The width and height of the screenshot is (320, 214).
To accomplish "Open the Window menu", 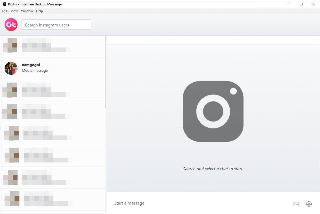I will click(27, 11).
